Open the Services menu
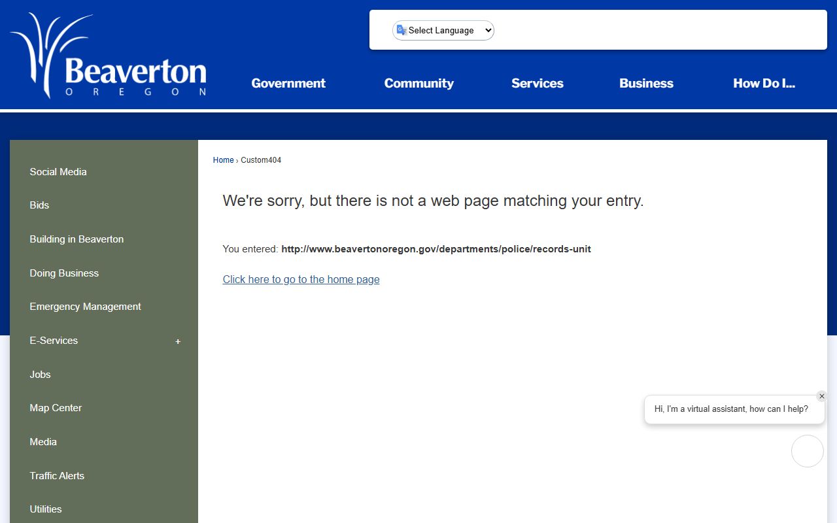 click(x=538, y=83)
